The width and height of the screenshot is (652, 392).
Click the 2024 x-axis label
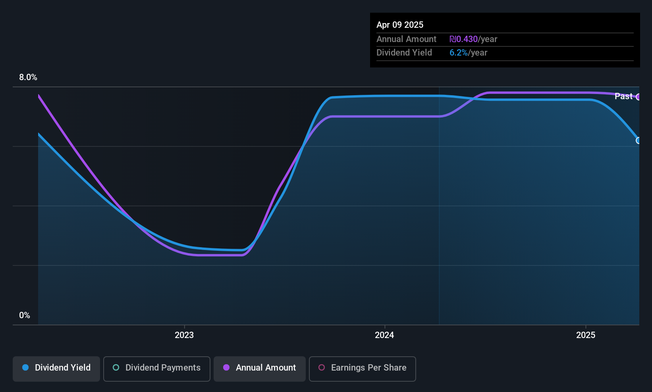[384, 335]
